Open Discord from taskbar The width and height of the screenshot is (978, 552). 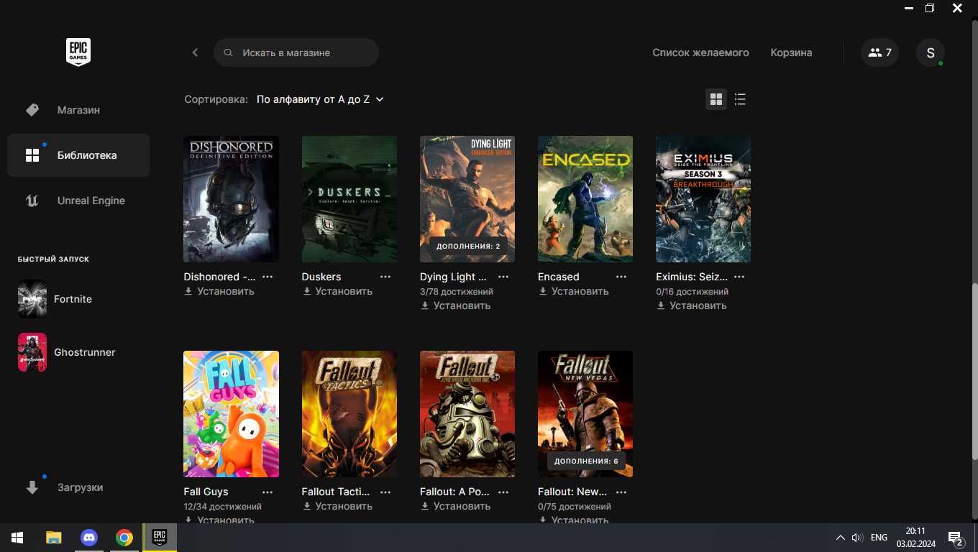[89, 538]
